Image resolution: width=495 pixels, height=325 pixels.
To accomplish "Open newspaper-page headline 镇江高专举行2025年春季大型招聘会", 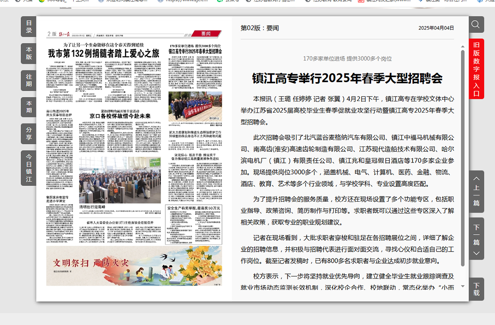I will [195, 52].
